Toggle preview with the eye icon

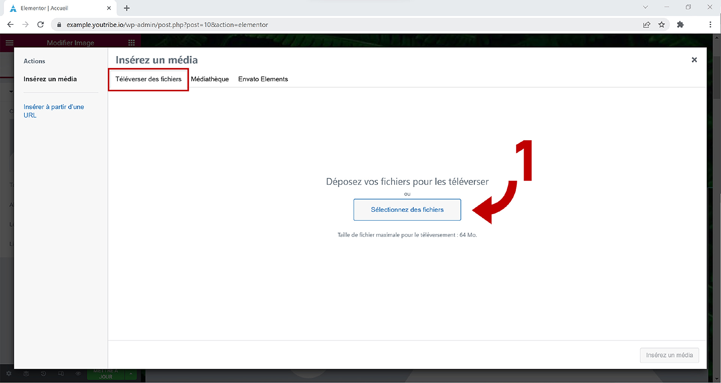pyautogui.click(x=78, y=374)
